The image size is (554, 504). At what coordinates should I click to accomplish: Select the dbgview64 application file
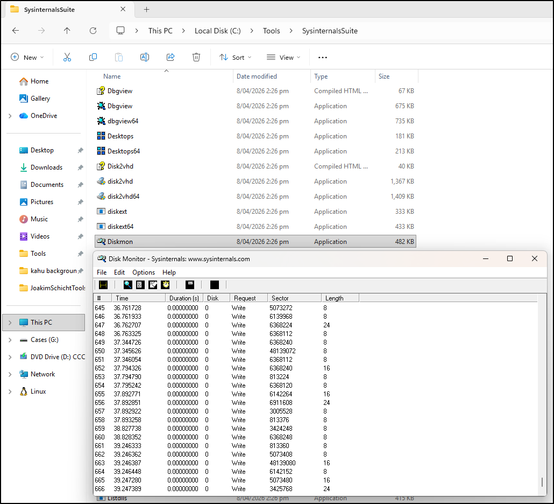pyautogui.click(x=255, y=121)
